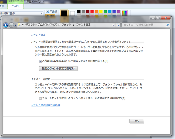Go back with the blue back arrow
The width and height of the screenshot is (175, 139).
click(6, 25)
